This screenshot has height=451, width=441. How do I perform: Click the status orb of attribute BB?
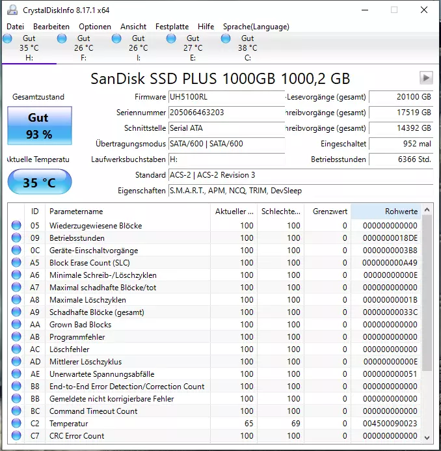[16, 399]
